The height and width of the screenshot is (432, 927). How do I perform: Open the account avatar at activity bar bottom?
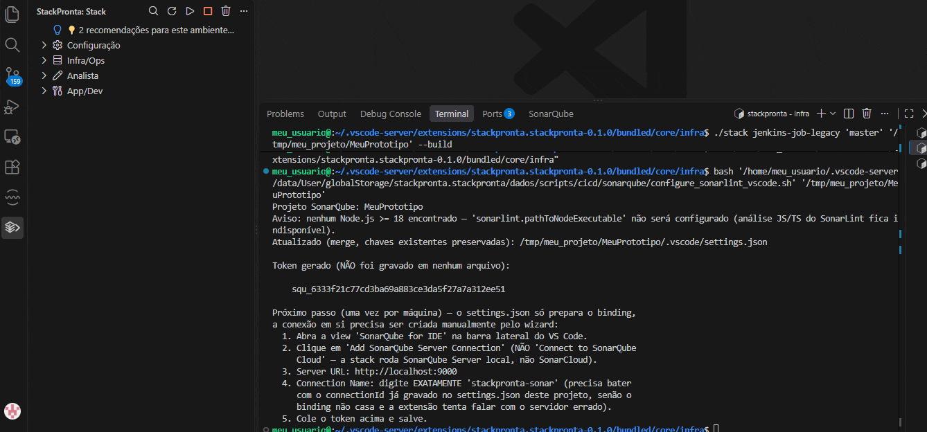[x=12, y=411]
